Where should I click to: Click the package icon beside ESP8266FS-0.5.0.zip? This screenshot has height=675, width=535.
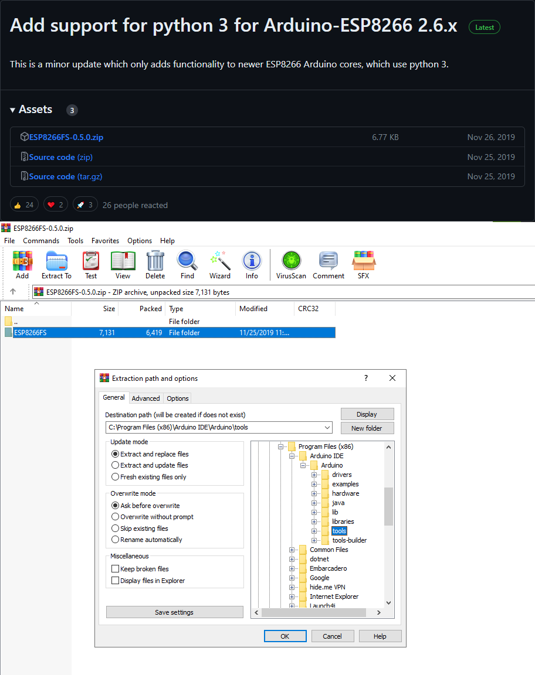click(25, 137)
